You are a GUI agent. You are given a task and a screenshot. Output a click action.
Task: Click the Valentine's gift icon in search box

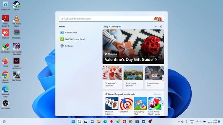[158, 19]
